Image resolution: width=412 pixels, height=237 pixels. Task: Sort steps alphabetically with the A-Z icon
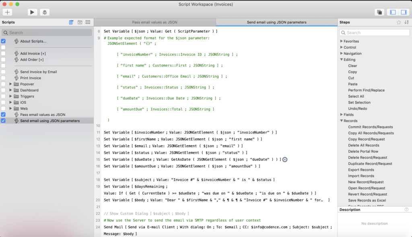pos(406,22)
